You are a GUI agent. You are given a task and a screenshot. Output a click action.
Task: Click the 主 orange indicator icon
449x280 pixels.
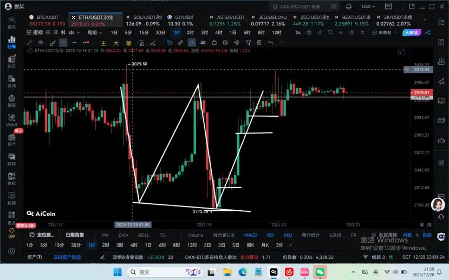tap(103, 43)
